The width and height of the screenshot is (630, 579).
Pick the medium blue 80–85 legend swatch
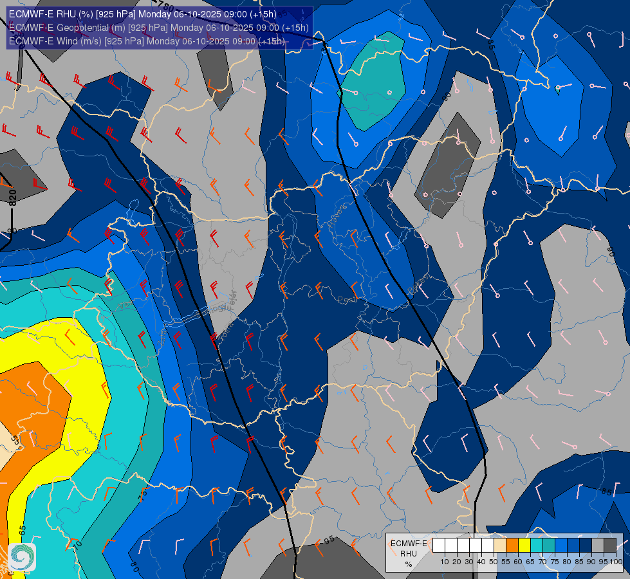(x=573, y=546)
